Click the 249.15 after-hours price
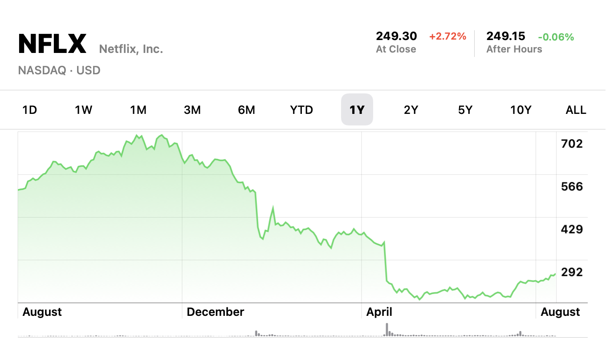The height and width of the screenshot is (347, 610). 506,36
